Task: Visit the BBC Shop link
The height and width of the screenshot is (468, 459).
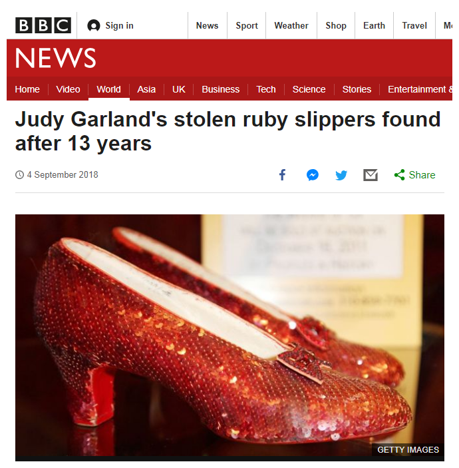Action: coord(336,26)
